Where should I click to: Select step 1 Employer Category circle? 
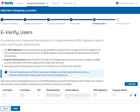click(x=2, y=20)
